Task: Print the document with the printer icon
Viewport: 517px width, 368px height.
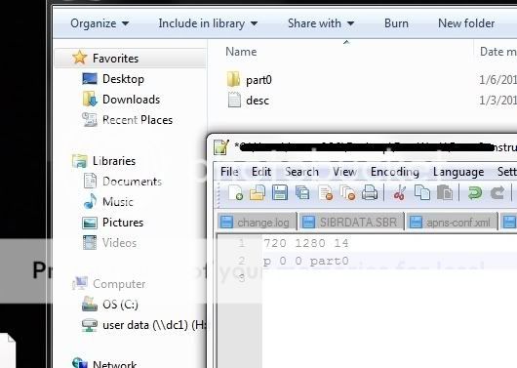Action: point(370,192)
